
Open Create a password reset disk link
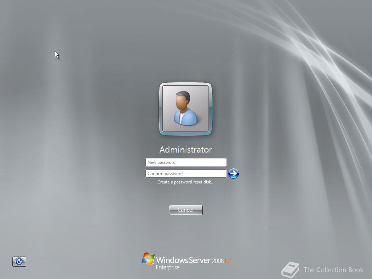pyautogui.click(x=186, y=182)
